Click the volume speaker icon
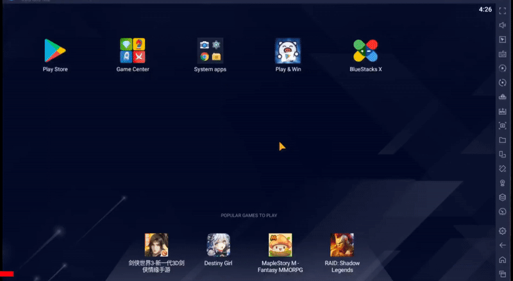513x281 pixels. [503, 25]
